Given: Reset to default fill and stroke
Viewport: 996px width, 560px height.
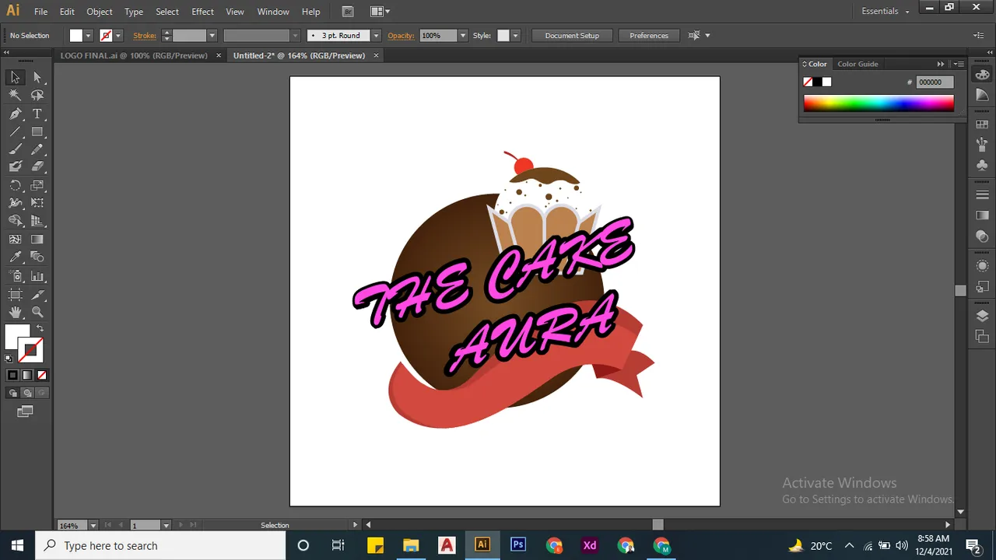Looking at the screenshot, I should (x=9, y=359).
